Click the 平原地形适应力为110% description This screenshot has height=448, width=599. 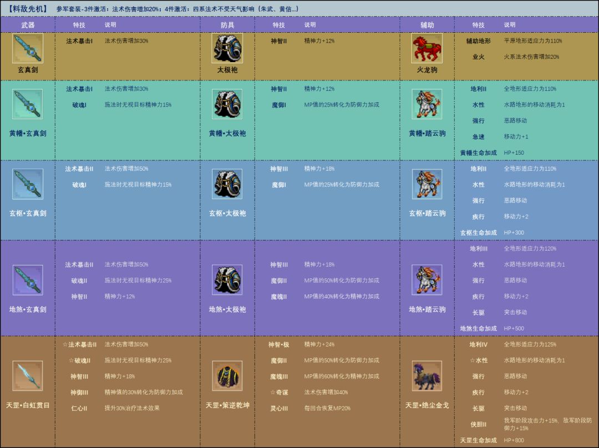coord(533,41)
